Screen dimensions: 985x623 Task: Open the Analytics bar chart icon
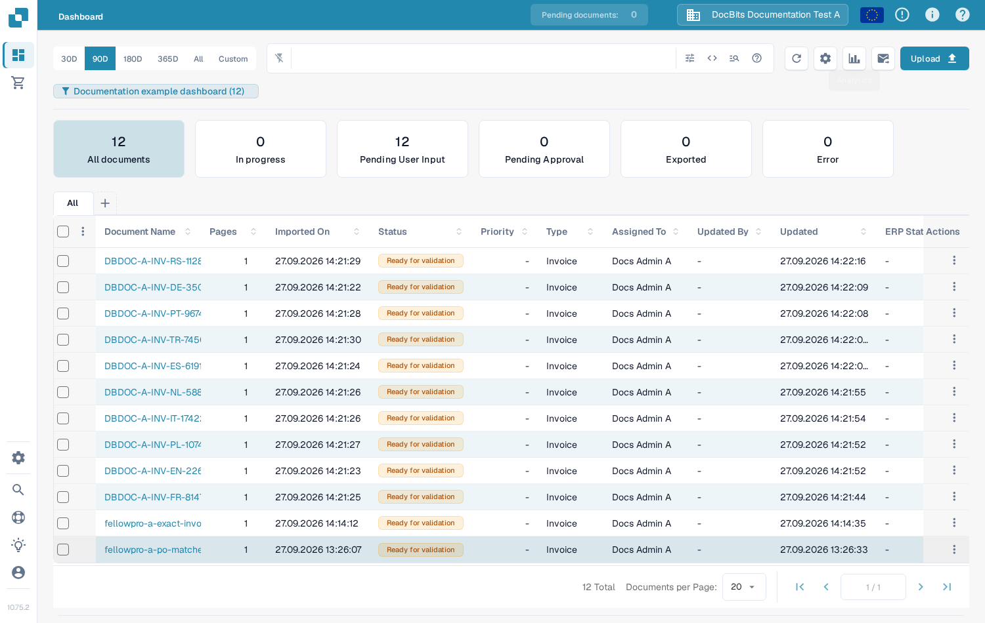tap(854, 58)
